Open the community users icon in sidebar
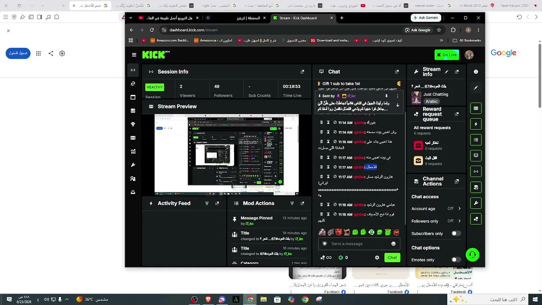The width and height of the screenshot is (542, 305). pos(133,179)
